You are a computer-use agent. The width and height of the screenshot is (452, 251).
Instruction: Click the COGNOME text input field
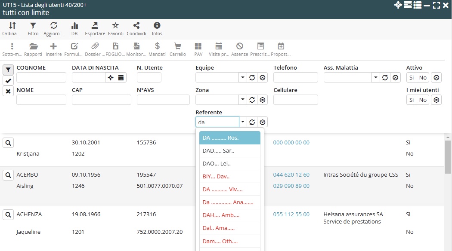tap(41, 77)
